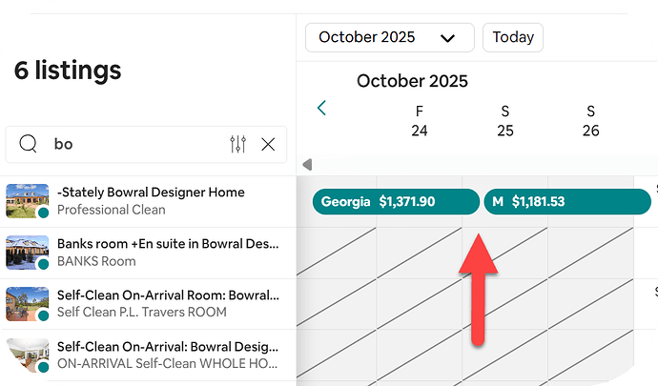
Task: Select Saturday 25 column header
Action: (505, 121)
